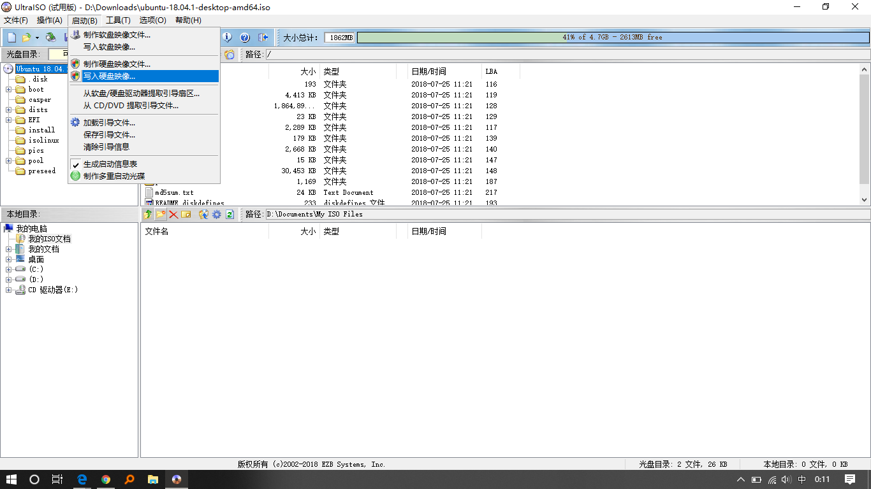Expand the (C:) drive node
This screenshot has height=489, width=871.
(x=9, y=270)
